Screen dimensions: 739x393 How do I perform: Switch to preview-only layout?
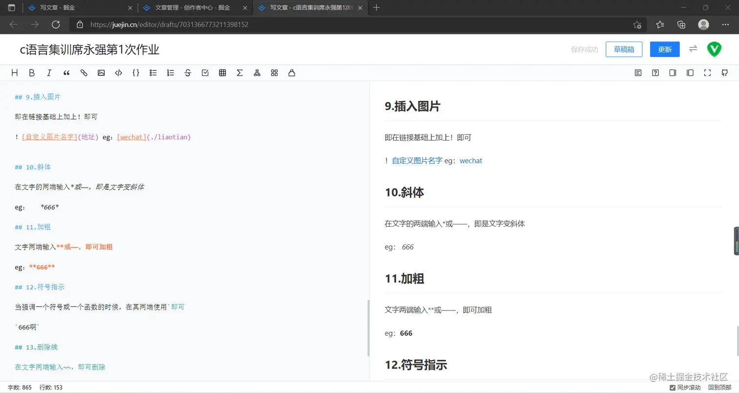point(690,73)
